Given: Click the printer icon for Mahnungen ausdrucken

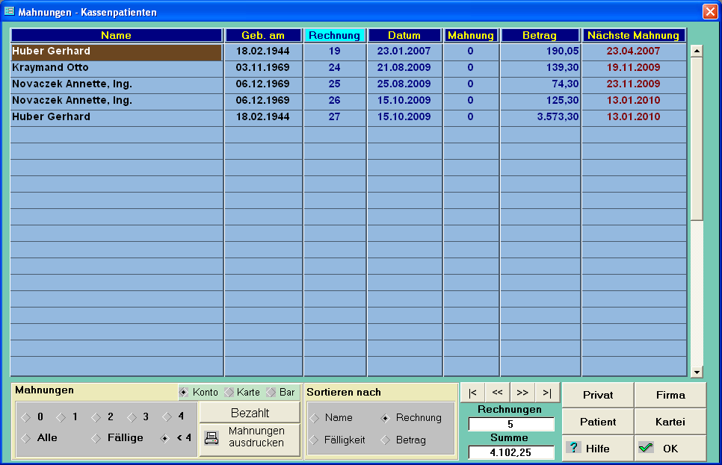Looking at the screenshot, I should click(x=212, y=438).
